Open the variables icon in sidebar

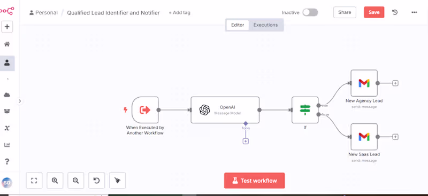(x=7, y=128)
